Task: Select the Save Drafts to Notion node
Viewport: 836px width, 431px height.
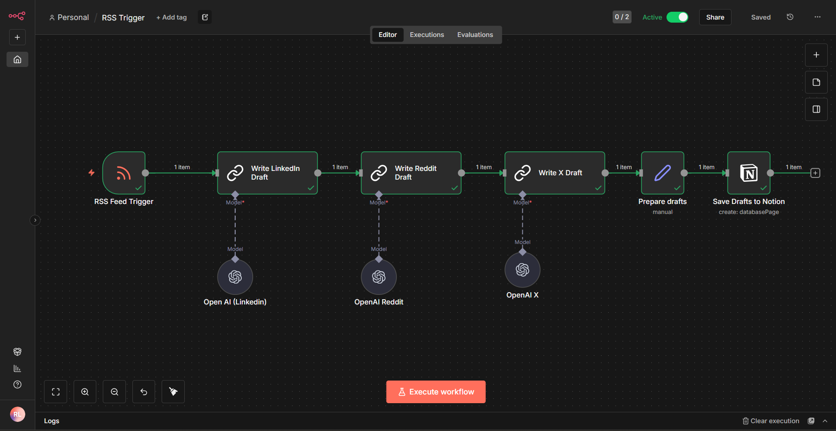Action: [x=748, y=173]
